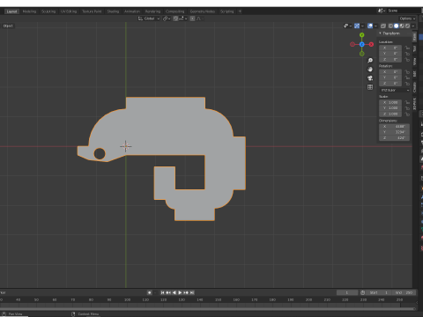Toggle snapping magnet icon

click(175, 18)
